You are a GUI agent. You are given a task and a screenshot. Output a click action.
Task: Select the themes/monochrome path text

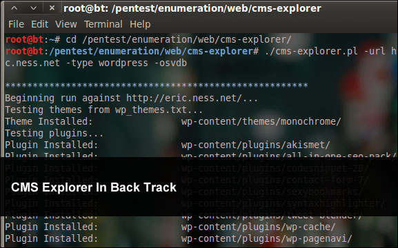pos(261,122)
